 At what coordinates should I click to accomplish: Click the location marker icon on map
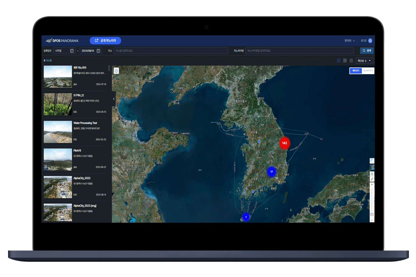116,71
